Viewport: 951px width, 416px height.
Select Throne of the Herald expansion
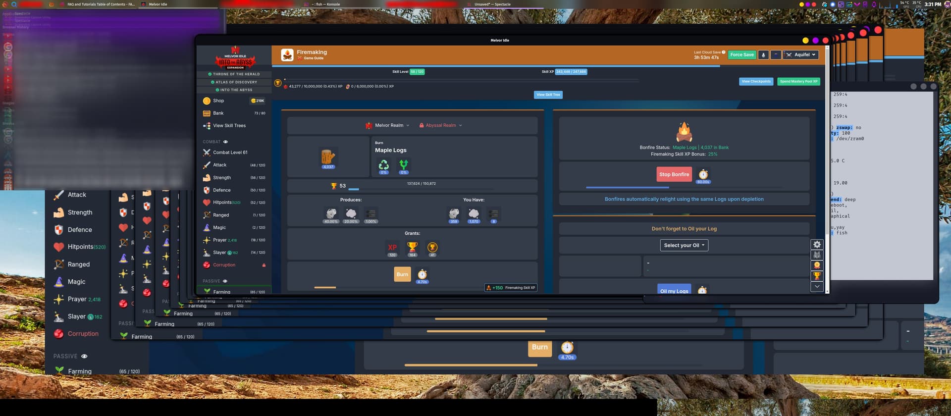[x=234, y=74]
